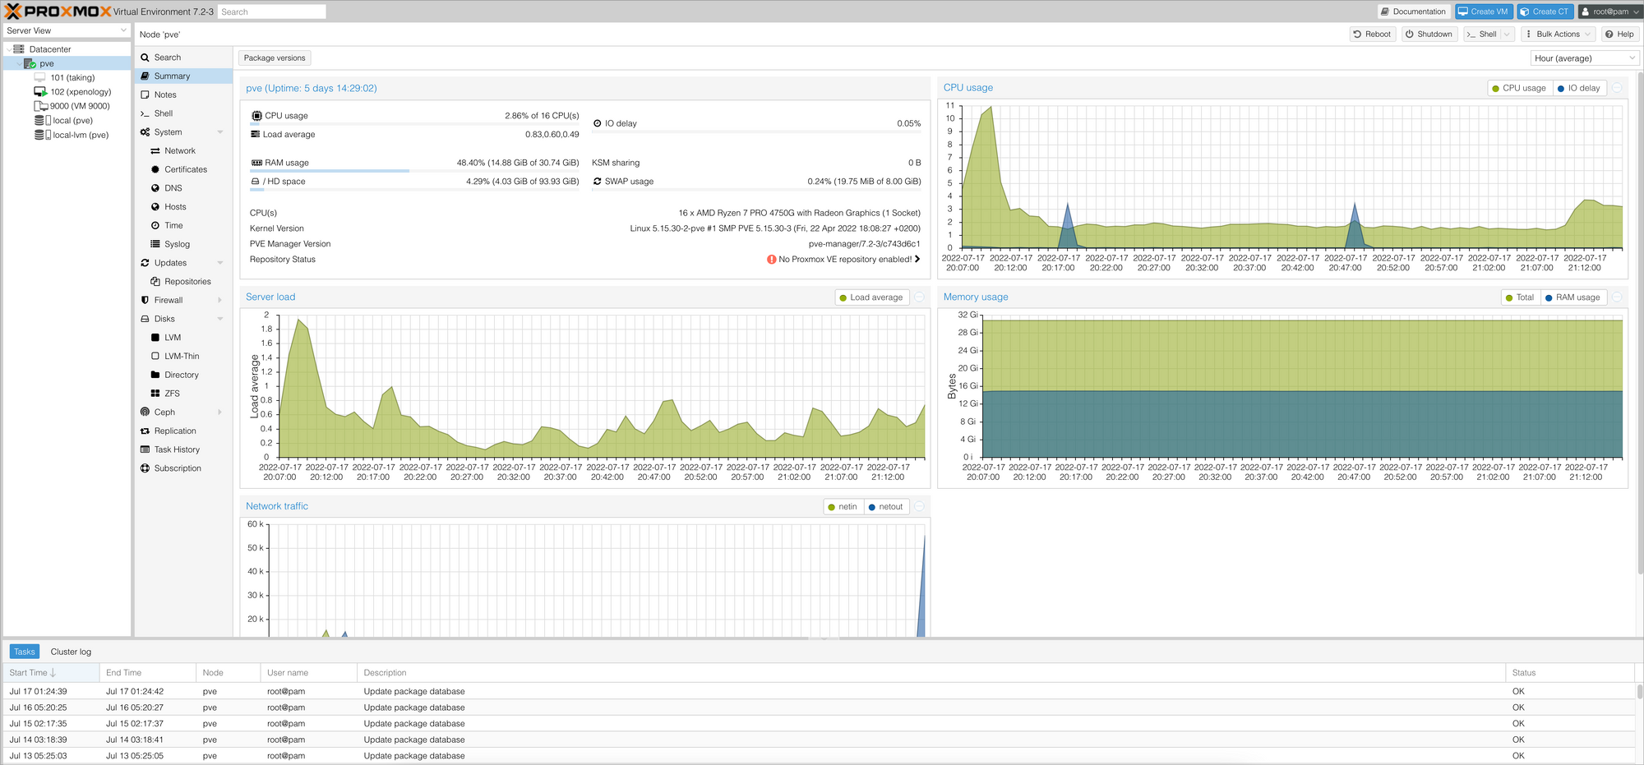The width and height of the screenshot is (1644, 765).
Task: Collapse the Updates section
Action: pyautogui.click(x=220, y=263)
